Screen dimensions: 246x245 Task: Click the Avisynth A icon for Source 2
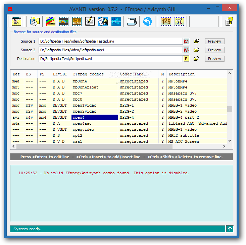click(186, 50)
